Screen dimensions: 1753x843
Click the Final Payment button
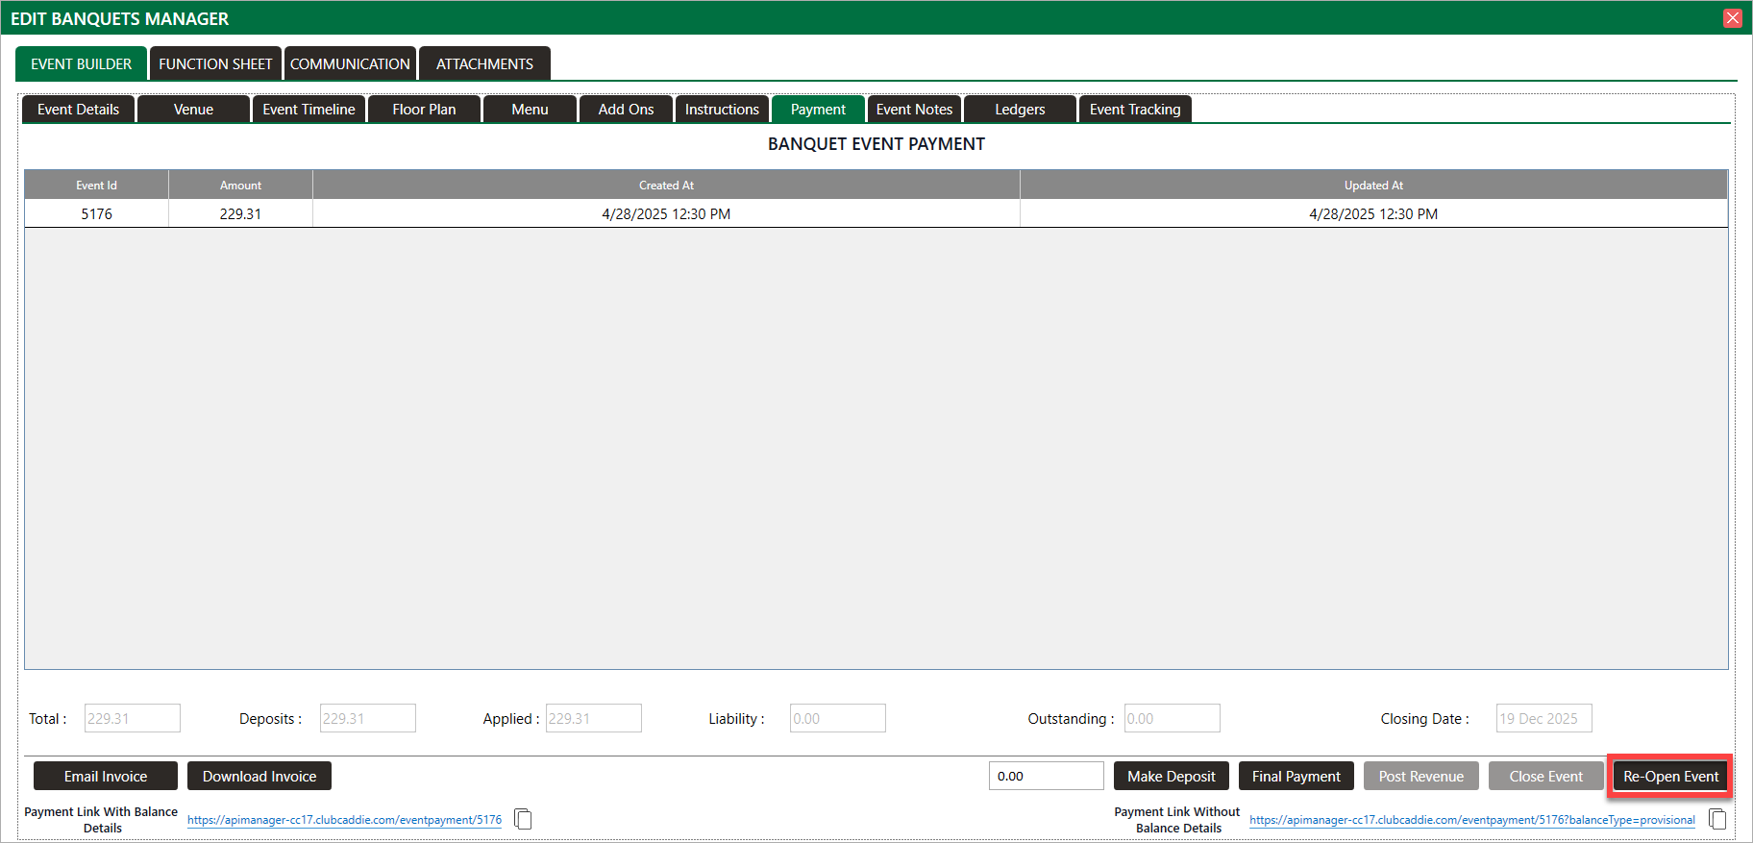point(1296,777)
